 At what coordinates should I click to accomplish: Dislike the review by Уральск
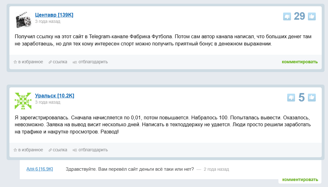[x=291, y=98]
